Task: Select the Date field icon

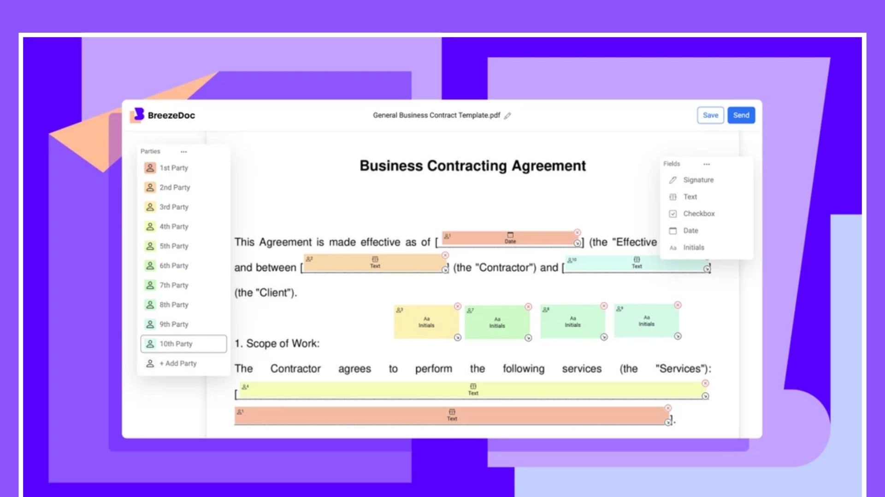Action: click(673, 231)
